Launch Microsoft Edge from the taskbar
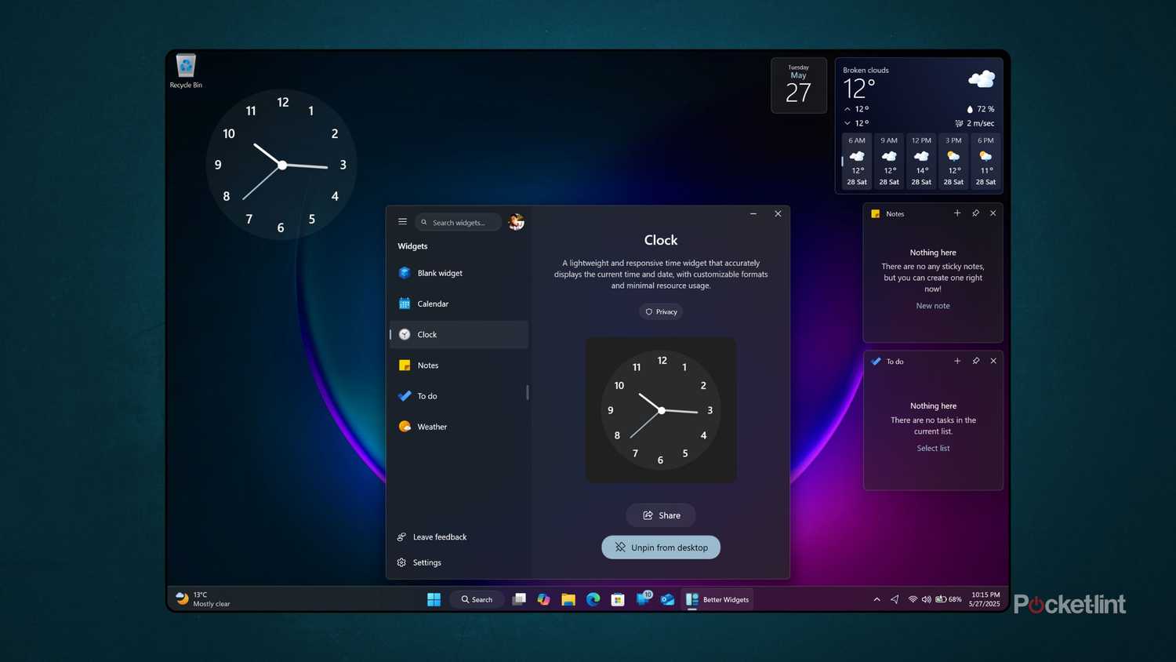Viewport: 1176px width, 662px height. click(x=593, y=599)
